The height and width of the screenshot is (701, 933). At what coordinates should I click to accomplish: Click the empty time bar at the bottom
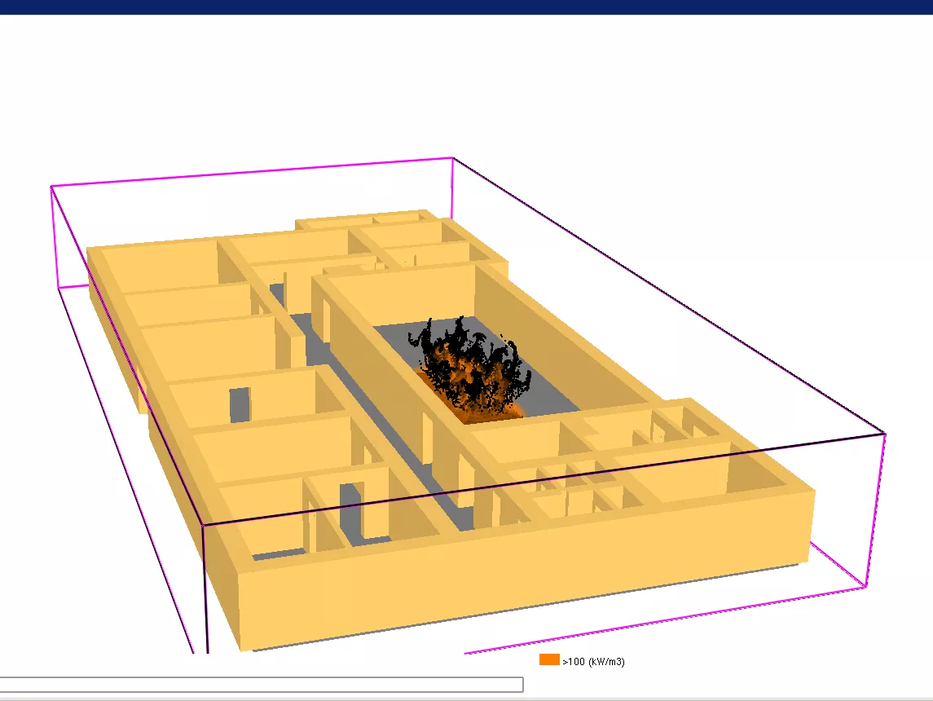tap(261, 685)
